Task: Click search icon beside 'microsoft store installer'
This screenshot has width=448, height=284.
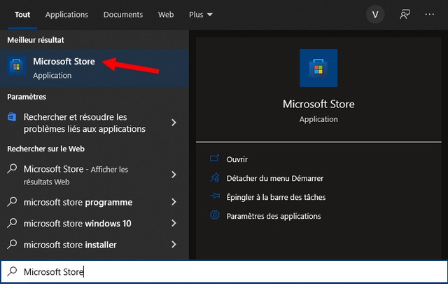Action: pos(12,244)
